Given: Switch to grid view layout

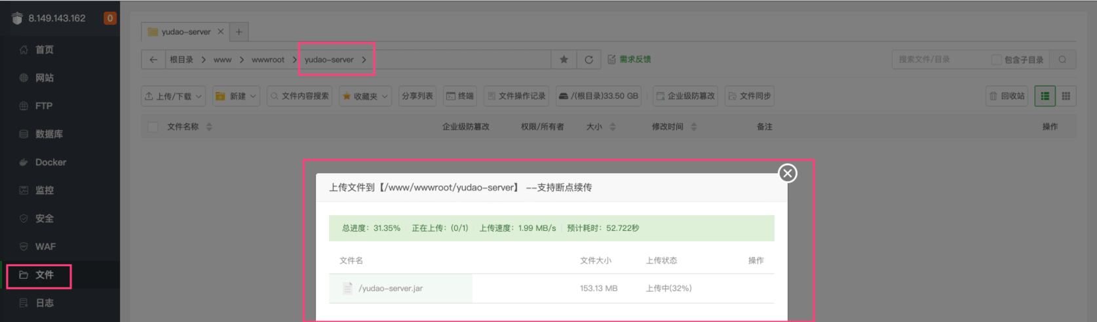Looking at the screenshot, I should 1066,96.
